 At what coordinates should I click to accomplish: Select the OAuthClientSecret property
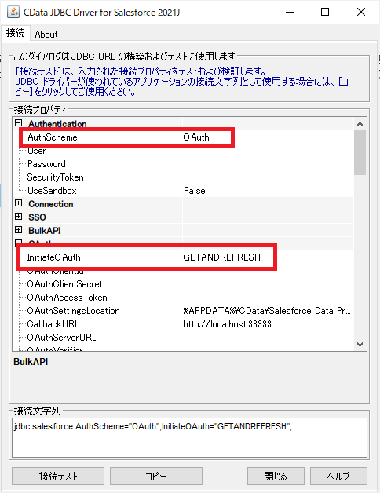65,284
